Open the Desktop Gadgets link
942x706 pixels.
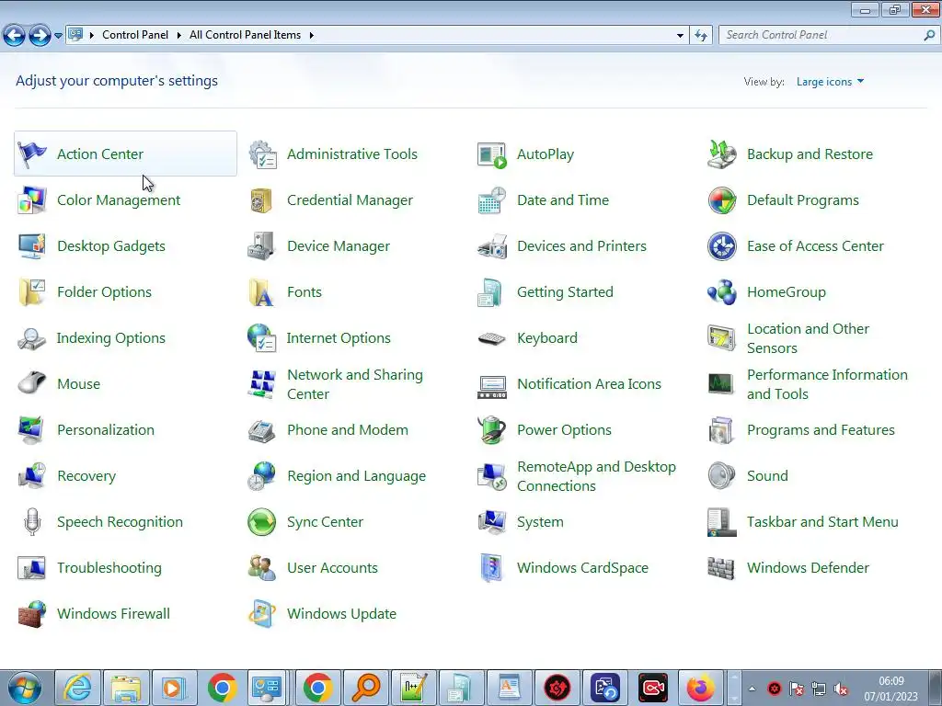111,246
